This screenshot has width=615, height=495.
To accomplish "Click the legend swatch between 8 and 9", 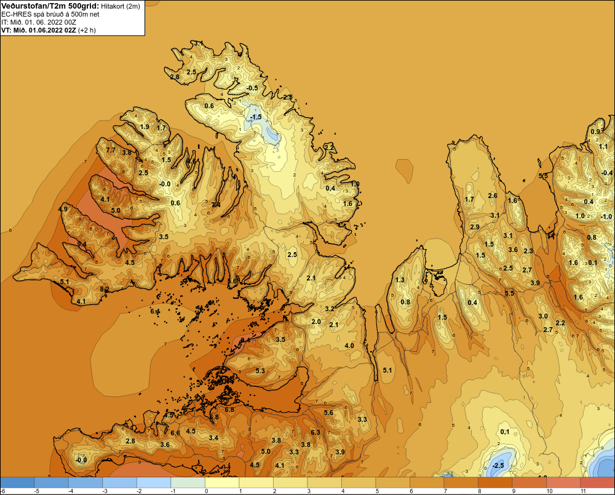I will 495,482.
